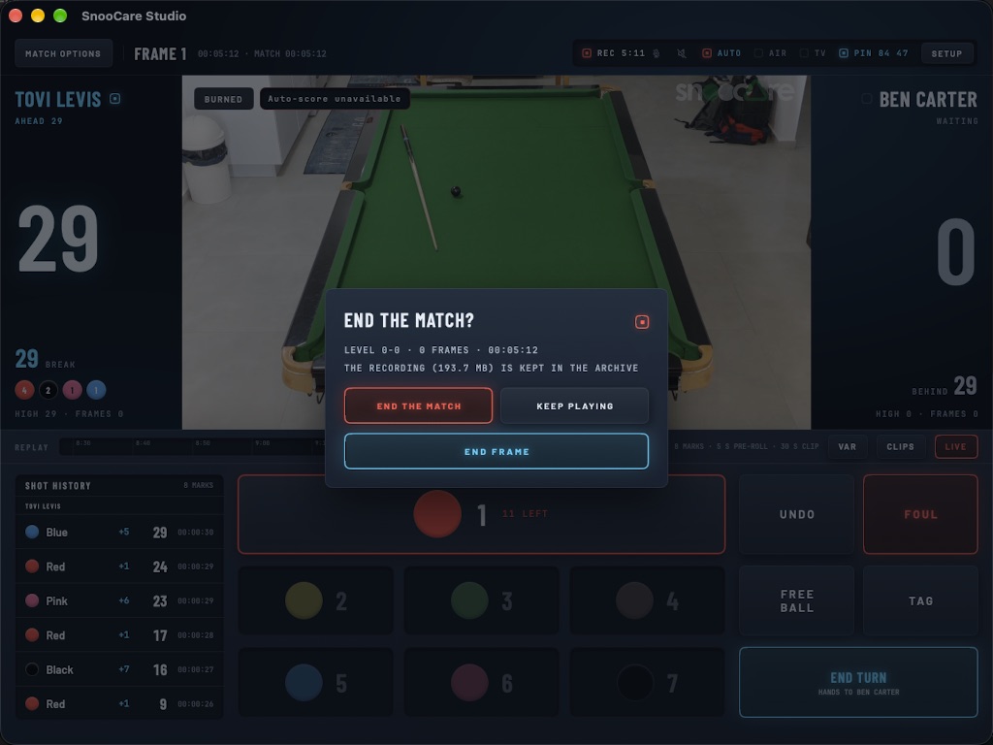The image size is (993, 745).
Task: Open the VAR review tab
Action: (847, 446)
